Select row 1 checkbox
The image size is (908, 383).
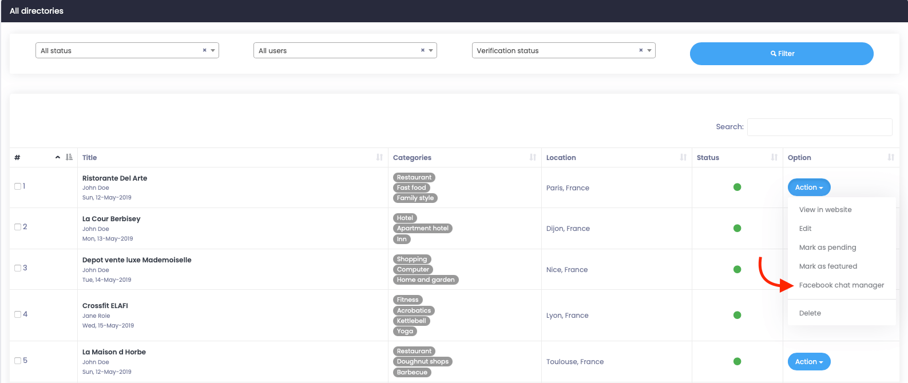18,186
